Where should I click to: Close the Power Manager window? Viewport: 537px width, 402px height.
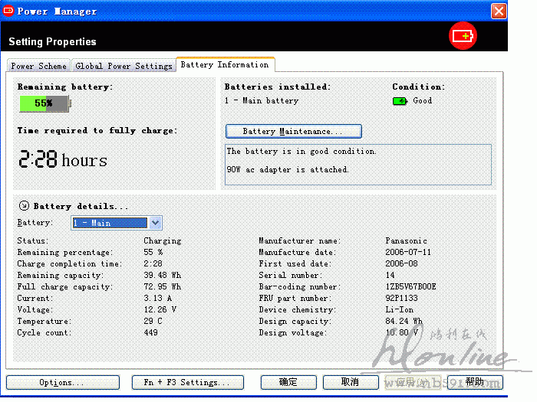[499, 11]
